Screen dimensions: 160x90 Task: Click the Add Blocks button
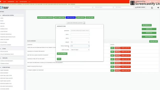point(149,29)
